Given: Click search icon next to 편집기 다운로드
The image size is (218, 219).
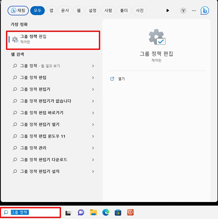Looking at the screenshot, I should 15,160.
